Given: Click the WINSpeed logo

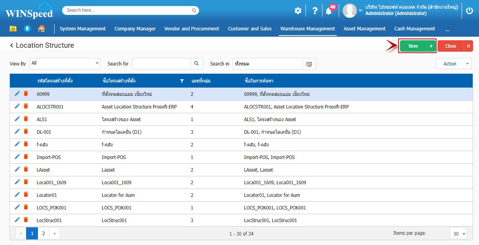Looking at the screenshot, I should [x=29, y=11].
